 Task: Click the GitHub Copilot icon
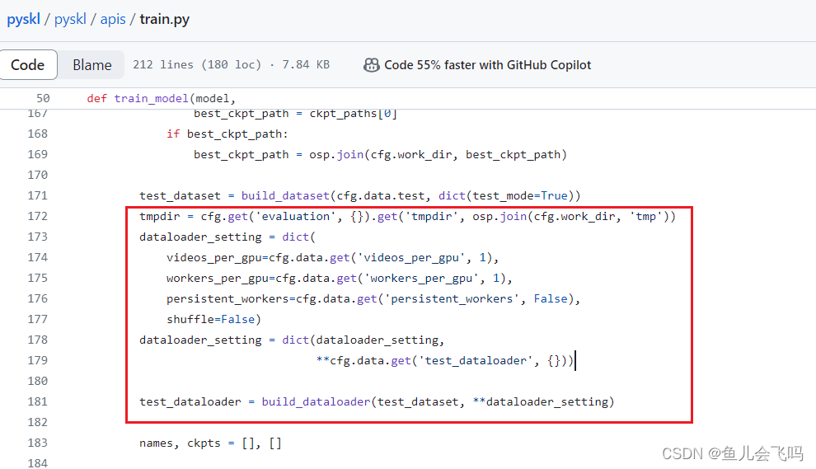pos(372,65)
